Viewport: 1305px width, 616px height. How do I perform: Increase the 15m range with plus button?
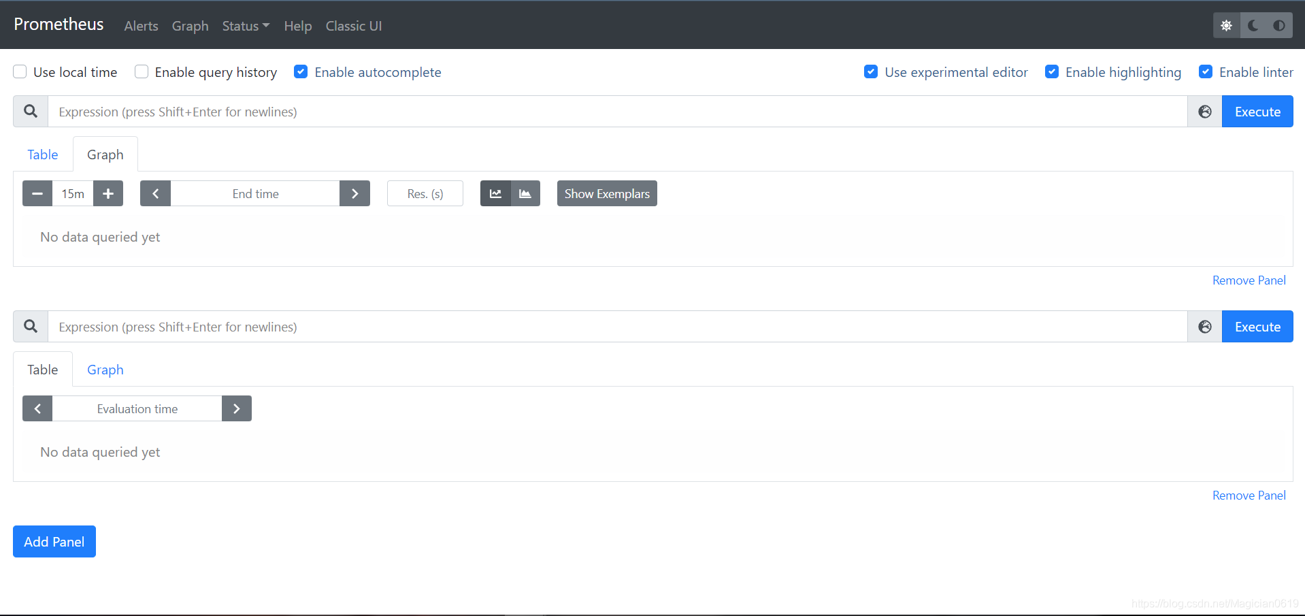click(x=108, y=193)
